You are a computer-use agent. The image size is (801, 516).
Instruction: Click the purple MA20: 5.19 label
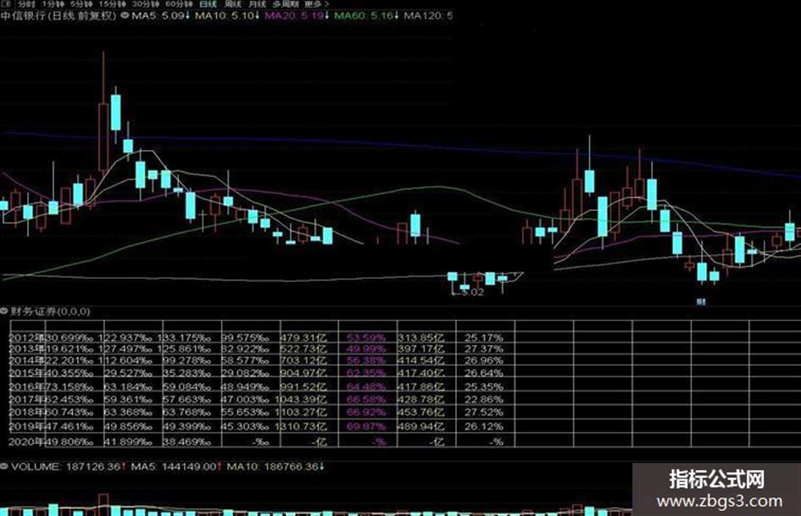(297, 15)
